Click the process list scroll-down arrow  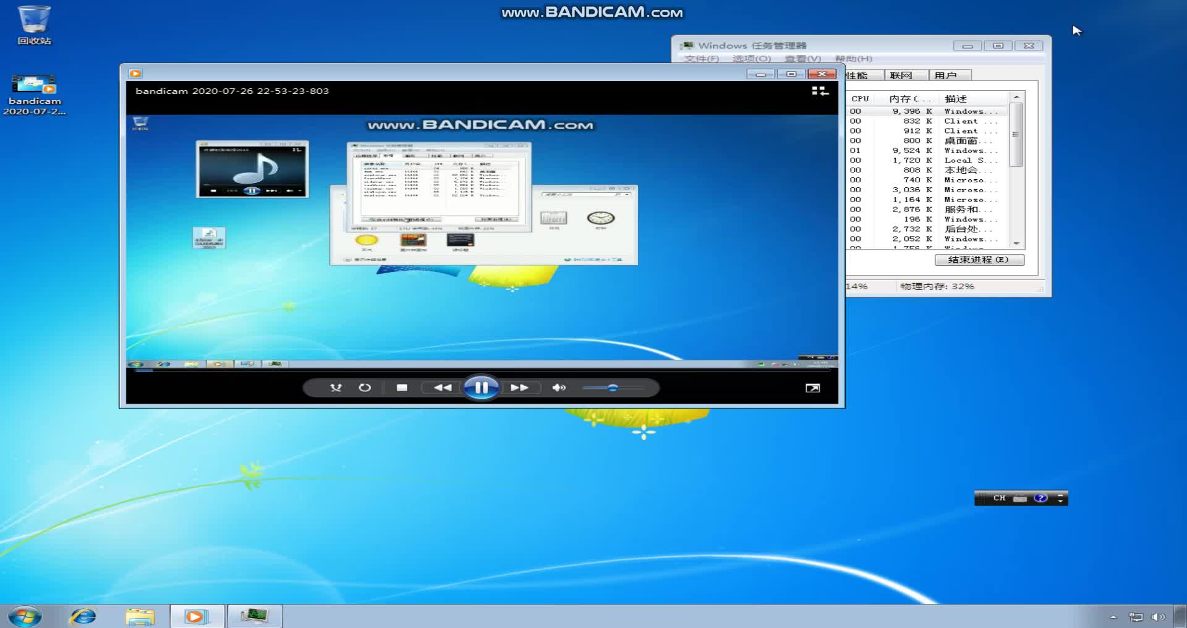(x=1016, y=244)
